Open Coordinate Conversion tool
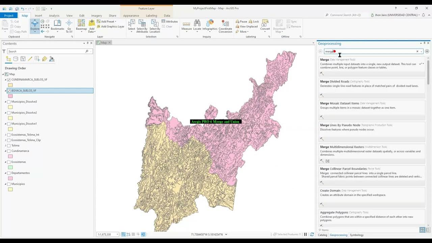This screenshot has width=432, height=243. coord(225,26)
